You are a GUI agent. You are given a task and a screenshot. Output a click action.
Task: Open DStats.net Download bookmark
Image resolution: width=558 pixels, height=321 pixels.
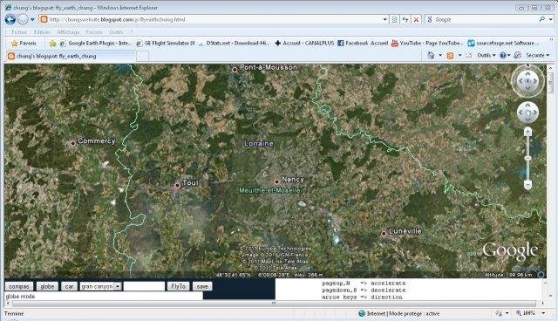(234, 43)
